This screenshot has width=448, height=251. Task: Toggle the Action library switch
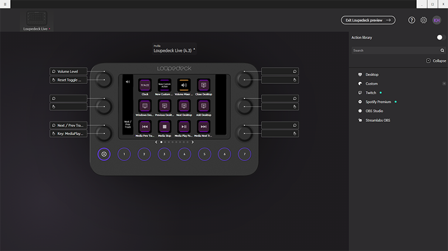click(440, 37)
